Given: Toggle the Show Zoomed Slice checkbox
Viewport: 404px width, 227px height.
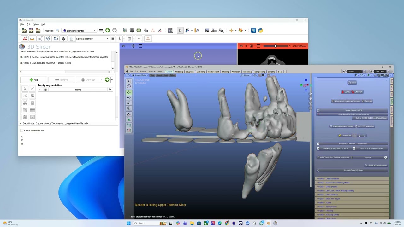Looking at the screenshot, I should point(22,131).
